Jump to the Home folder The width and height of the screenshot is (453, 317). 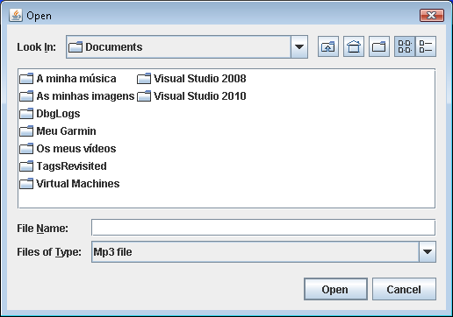coord(354,46)
